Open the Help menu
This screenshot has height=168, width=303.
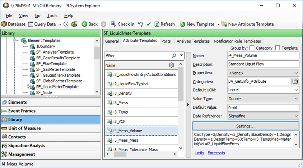point(69,15)
